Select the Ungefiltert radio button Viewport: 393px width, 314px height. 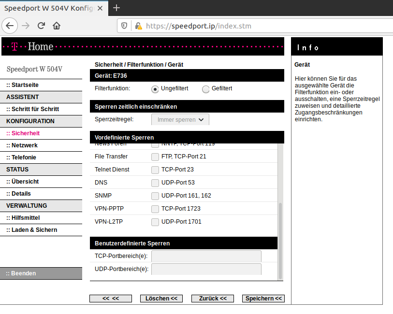pos(155,89)
